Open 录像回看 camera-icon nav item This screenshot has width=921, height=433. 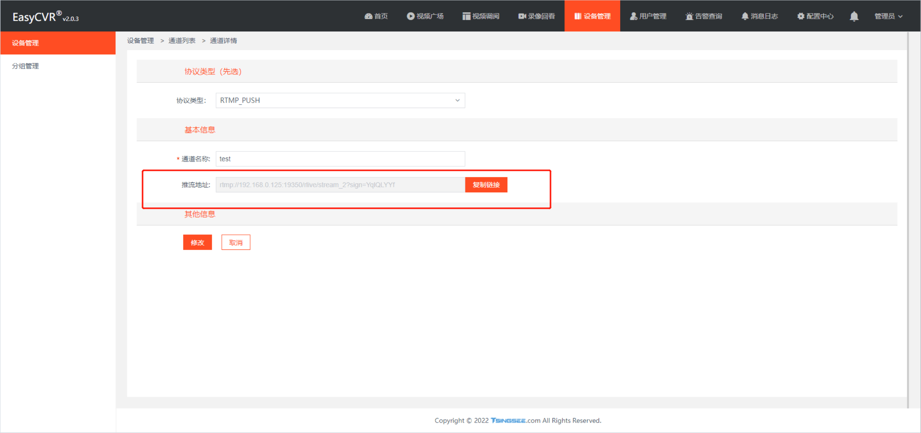tap(536, 16)
